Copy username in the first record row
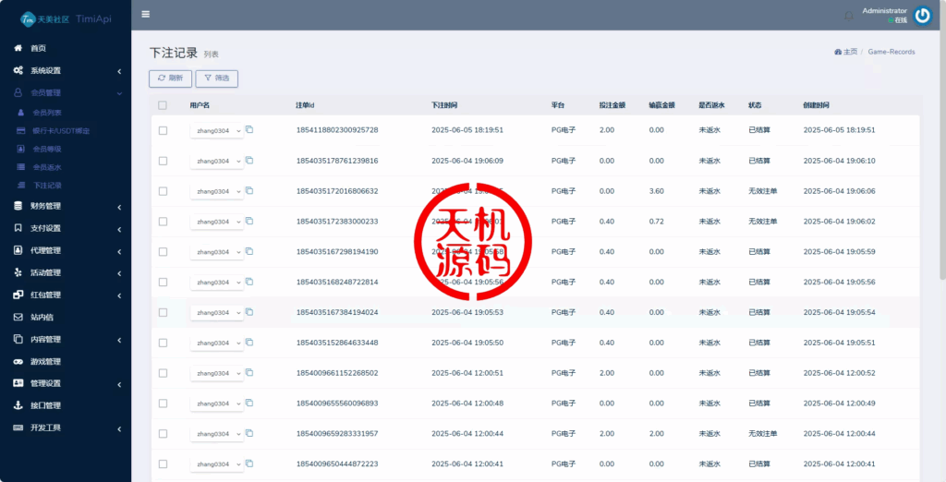The width and height of the screenshot is (946, 482). (249, 130)
